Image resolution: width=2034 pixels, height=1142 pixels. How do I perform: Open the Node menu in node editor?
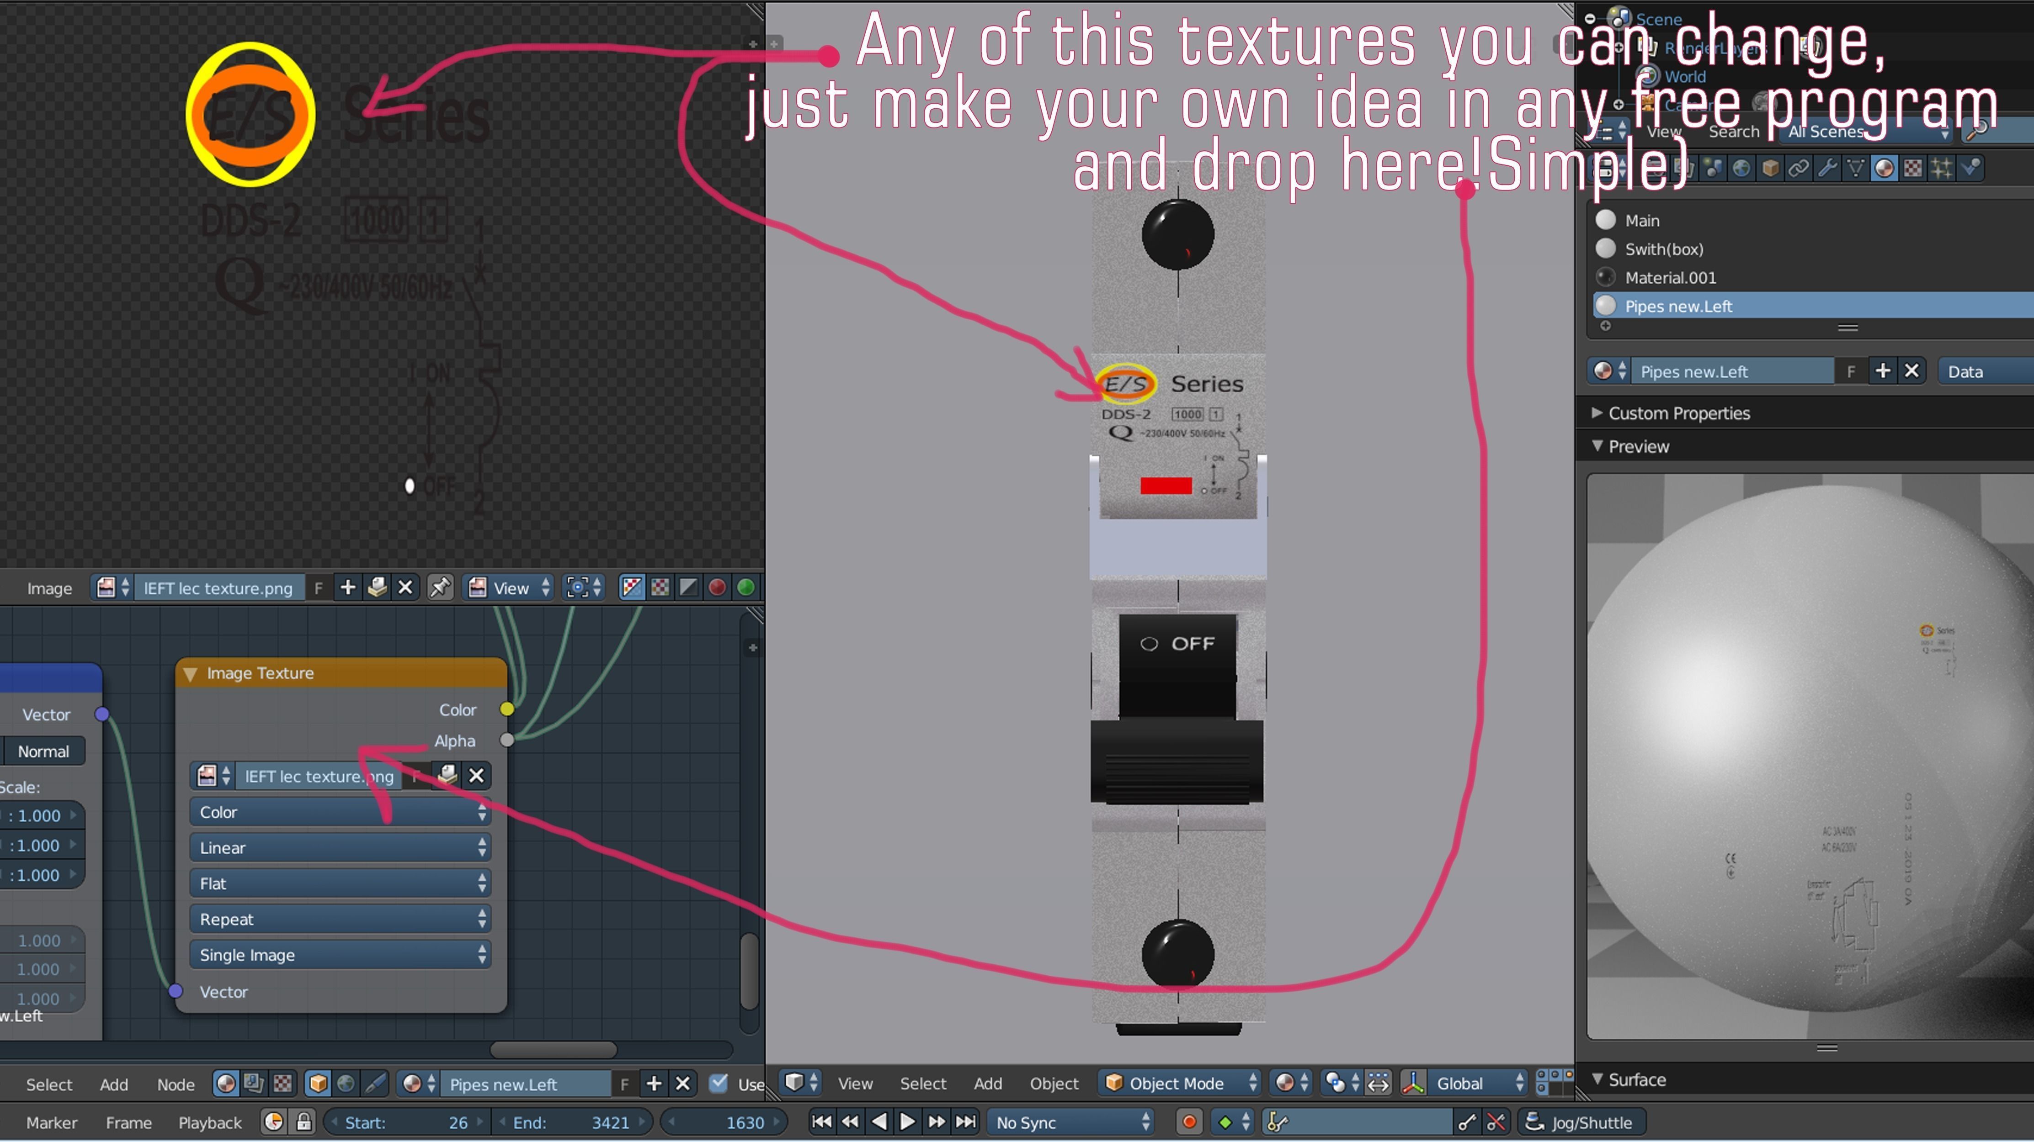pyautogui.click(x=176, y=1084)
